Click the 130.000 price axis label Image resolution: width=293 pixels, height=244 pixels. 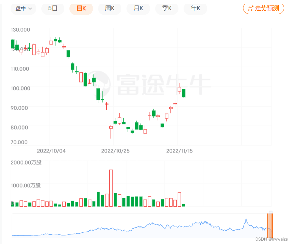tap(21, 30)
